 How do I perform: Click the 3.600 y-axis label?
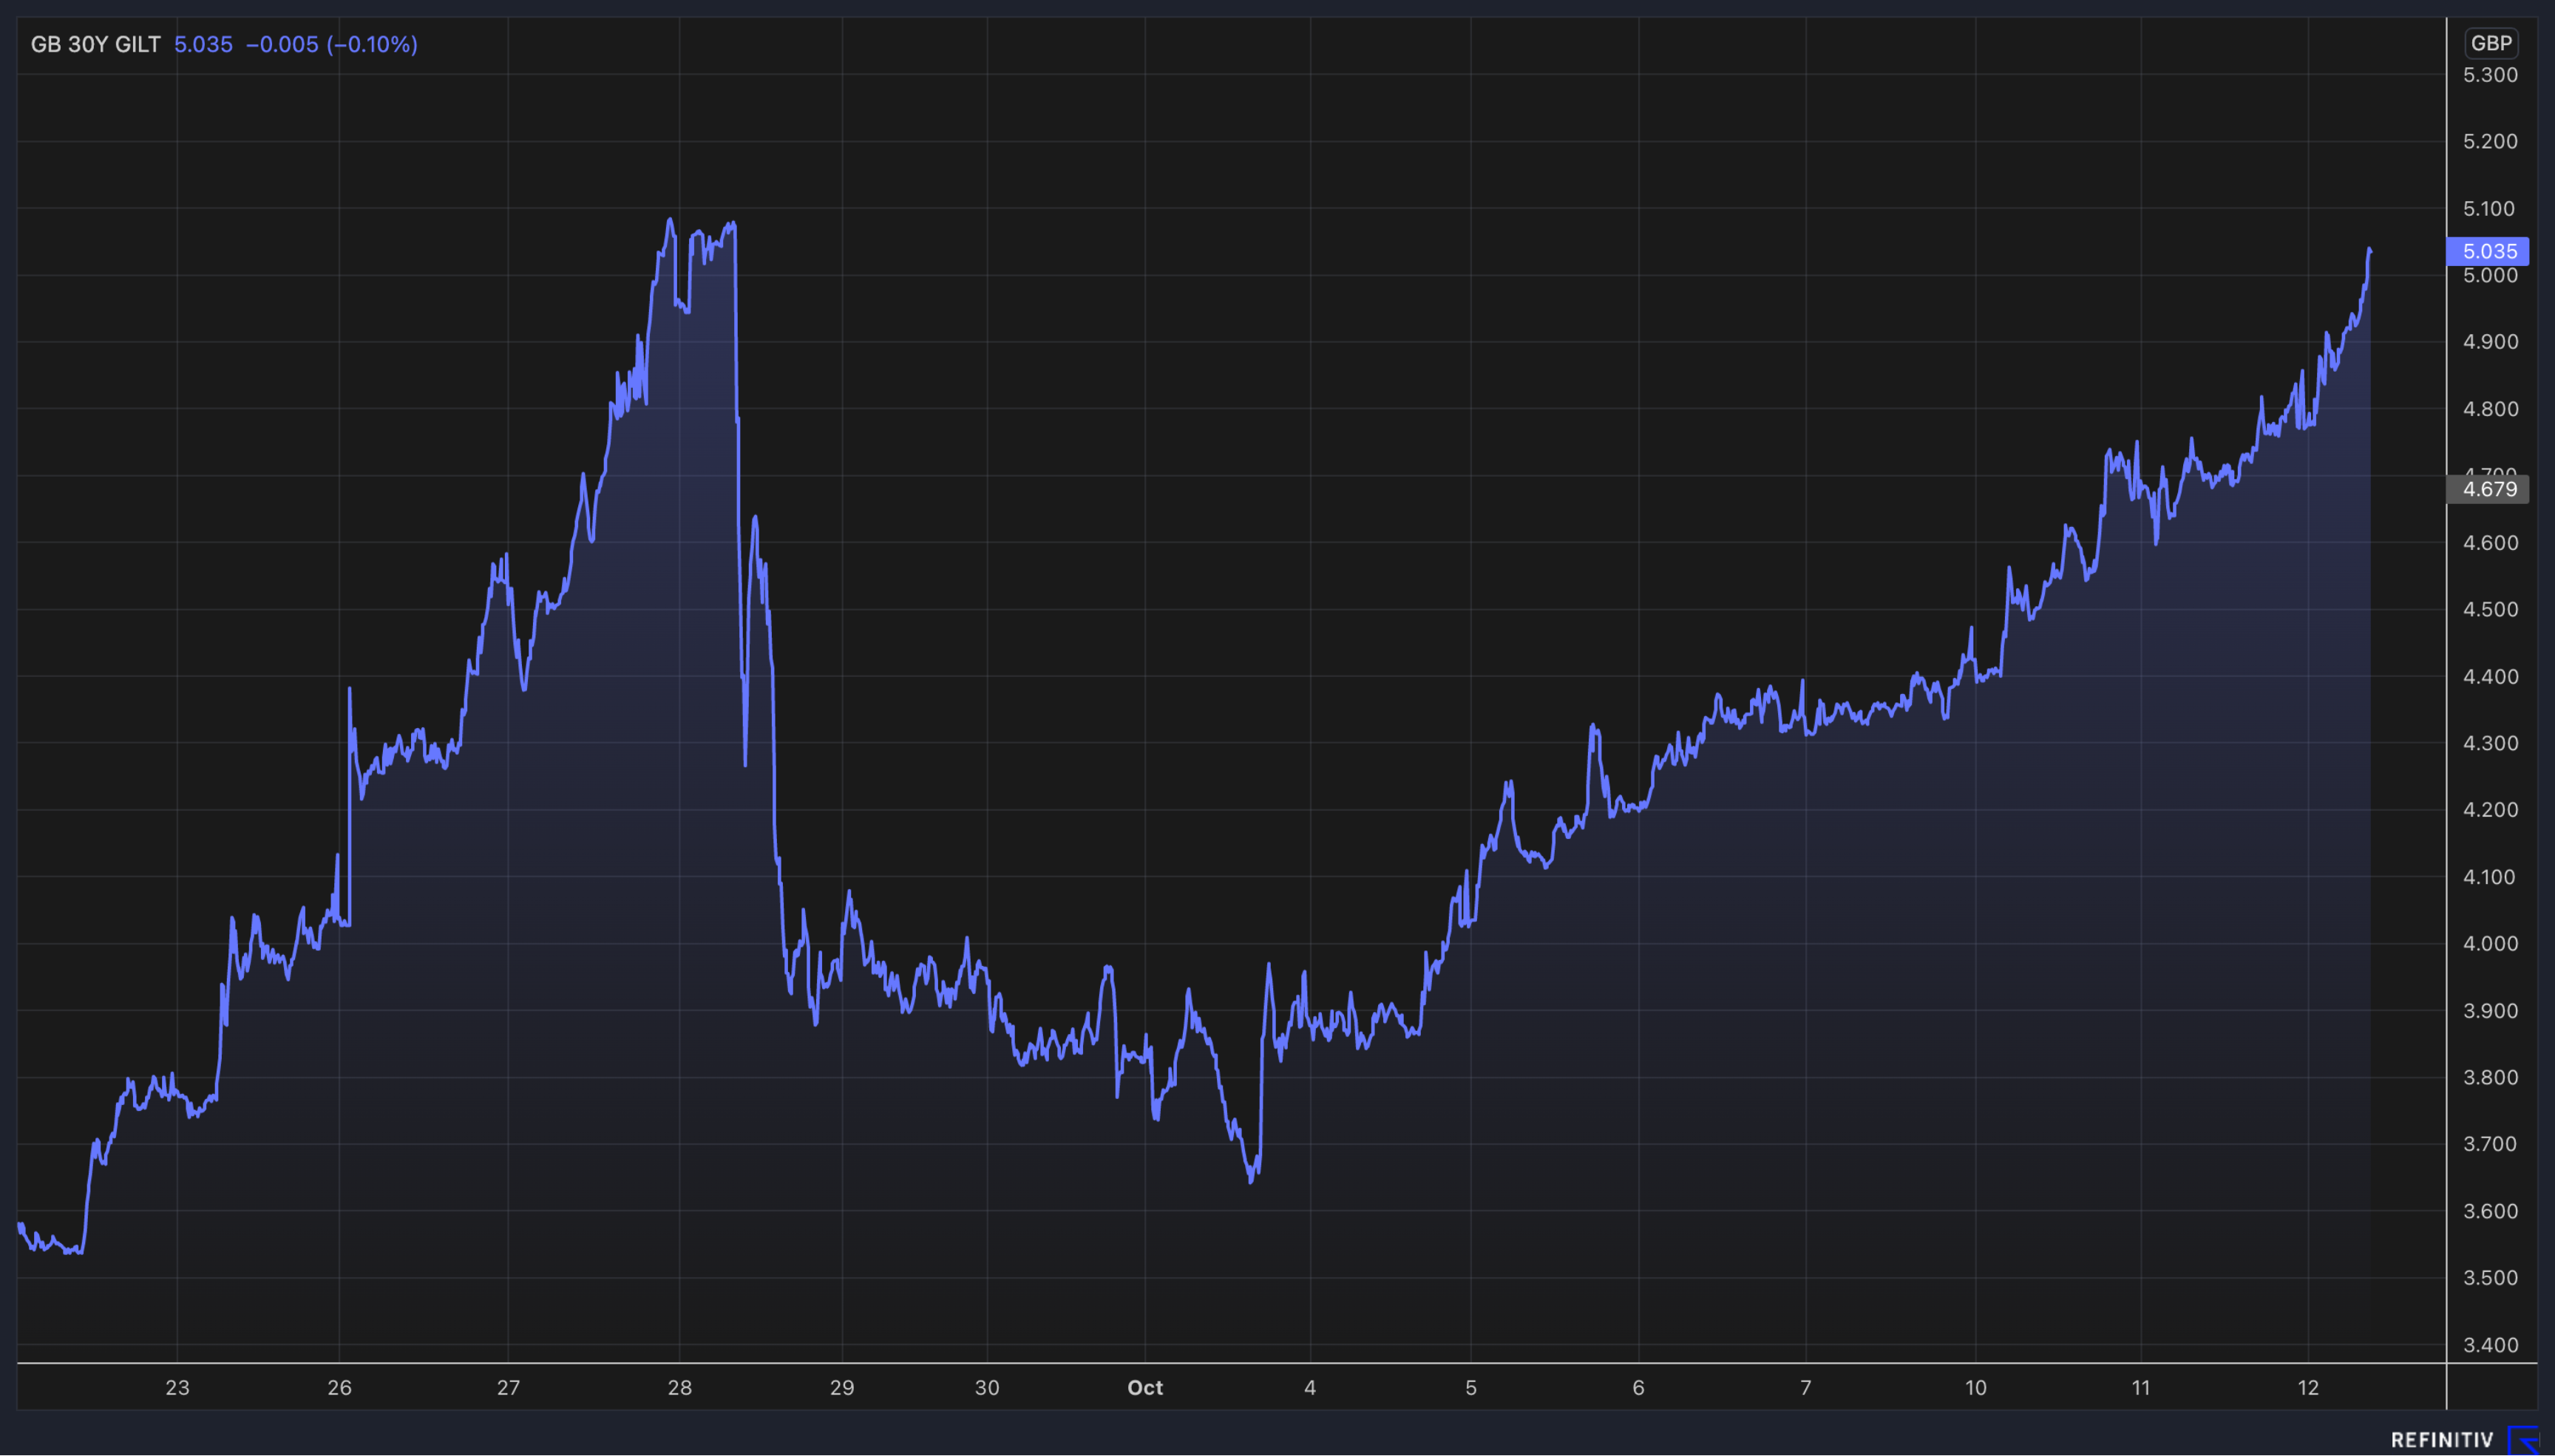pos(2490,1212)
